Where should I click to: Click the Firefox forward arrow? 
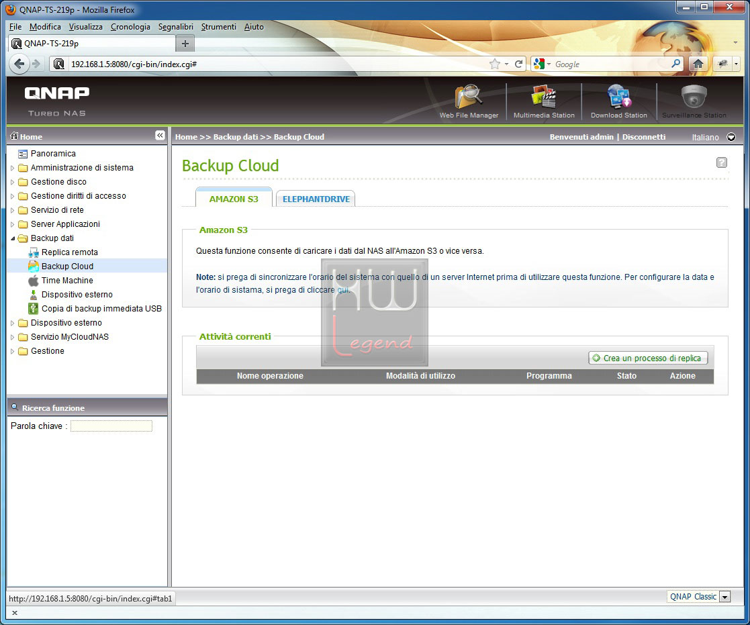pyautogui.click(x=36, y=64)
